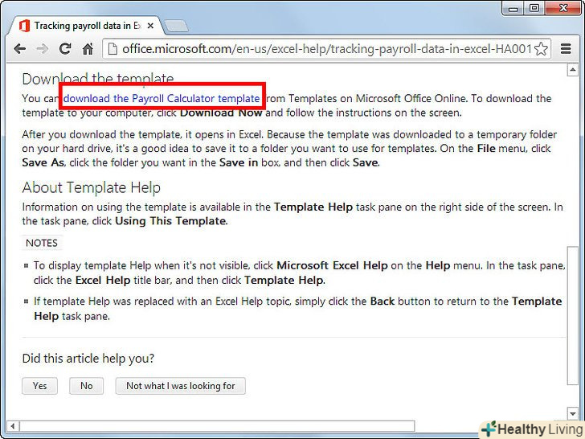The image size is (585, 439).
Task: Click the Did this article help you? text
Action: 88,359
